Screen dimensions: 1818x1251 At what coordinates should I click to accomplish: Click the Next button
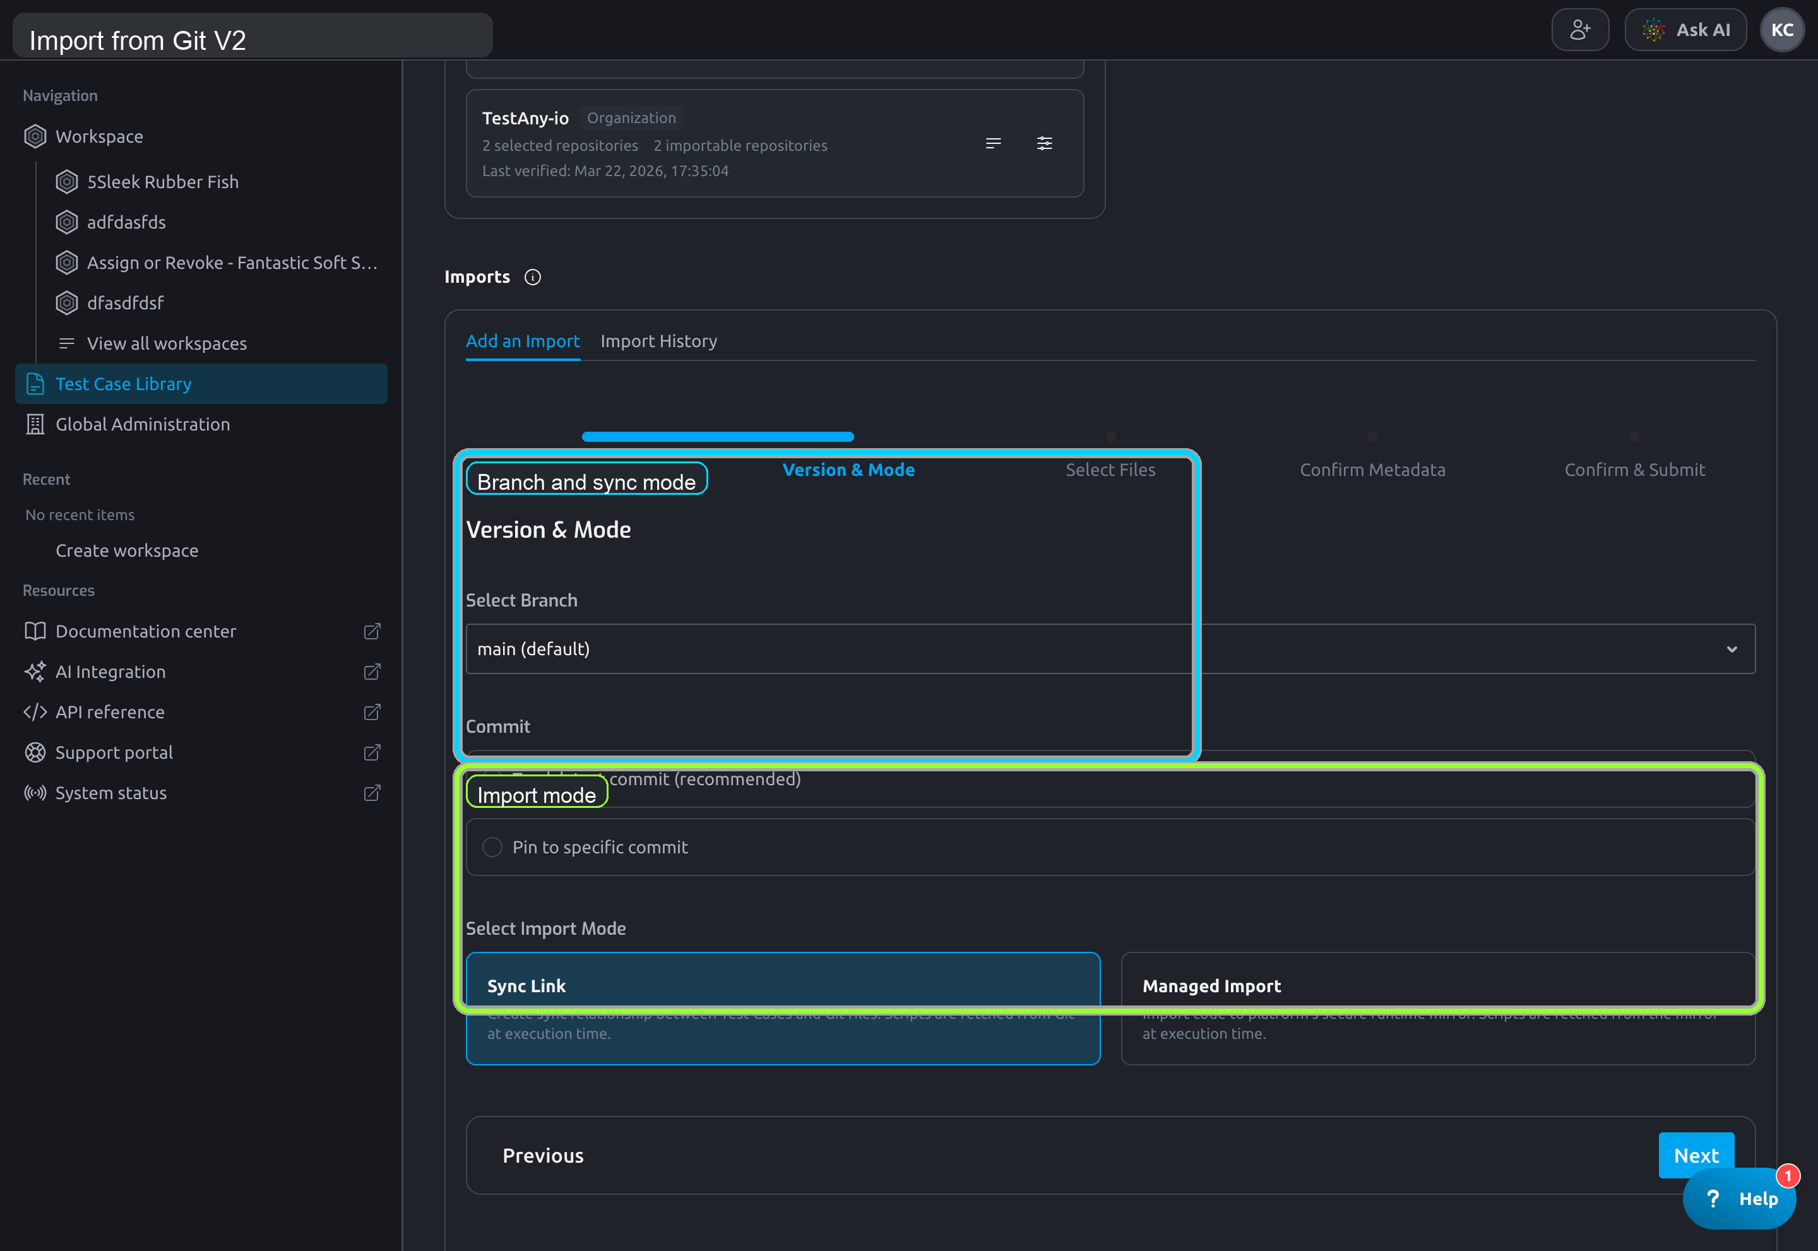coord(1696,1155)
